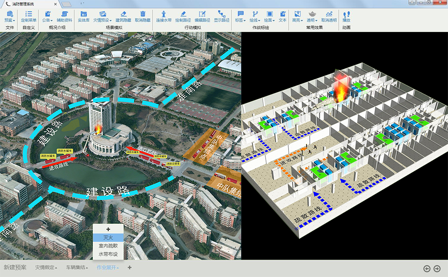
Task: Toggle 显示路径 show path display
Action: pyautogui.click(x=222, y=16)
